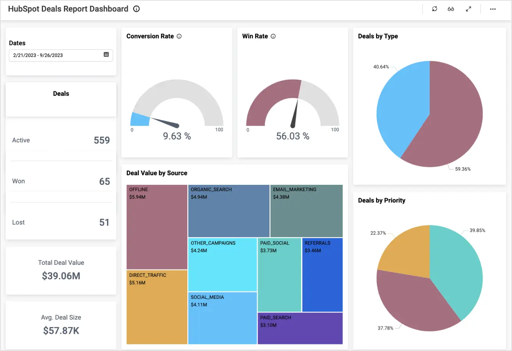View the Conversion Rate info icon
Screen dimensions: 512x351
tap(179, 36)
